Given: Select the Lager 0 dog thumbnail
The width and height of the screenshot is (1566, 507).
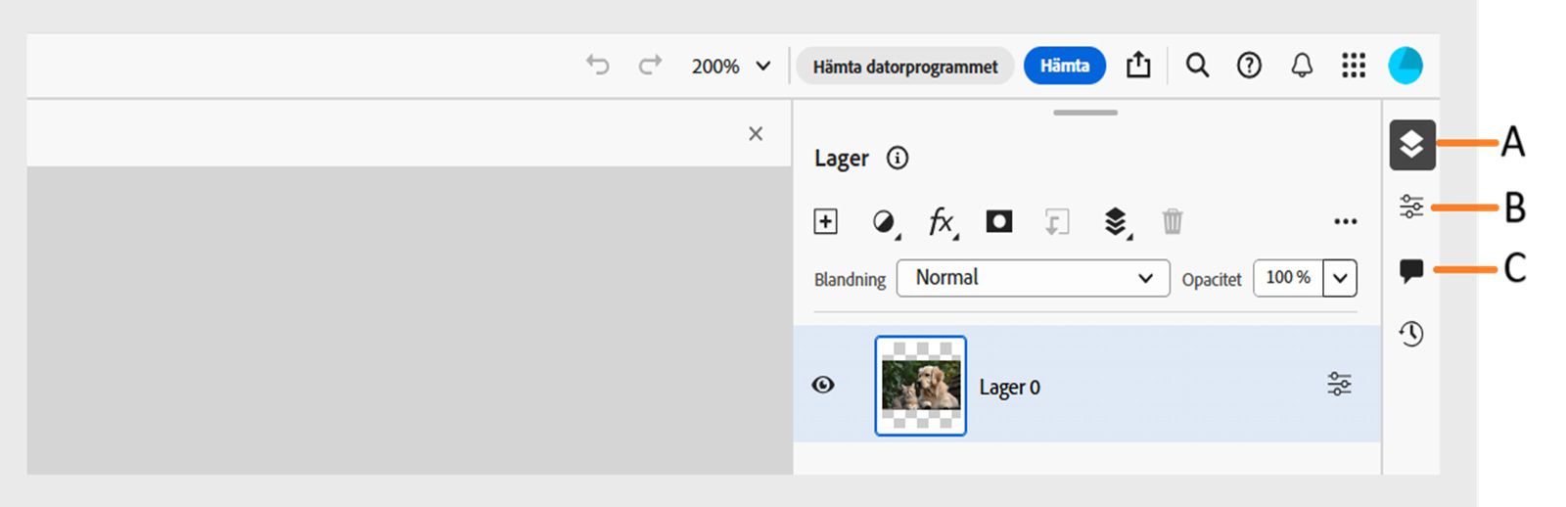Looking at the screenshot, I should (920, 386).
